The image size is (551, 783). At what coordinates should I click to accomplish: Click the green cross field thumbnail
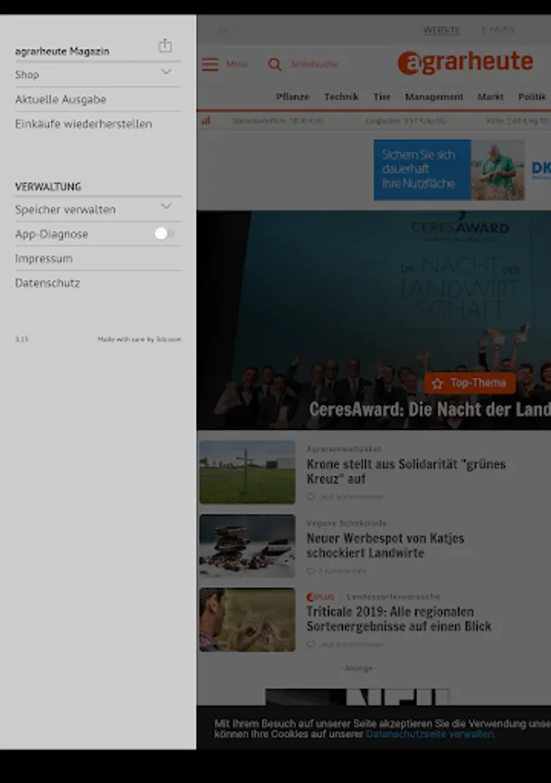(247, 472)
